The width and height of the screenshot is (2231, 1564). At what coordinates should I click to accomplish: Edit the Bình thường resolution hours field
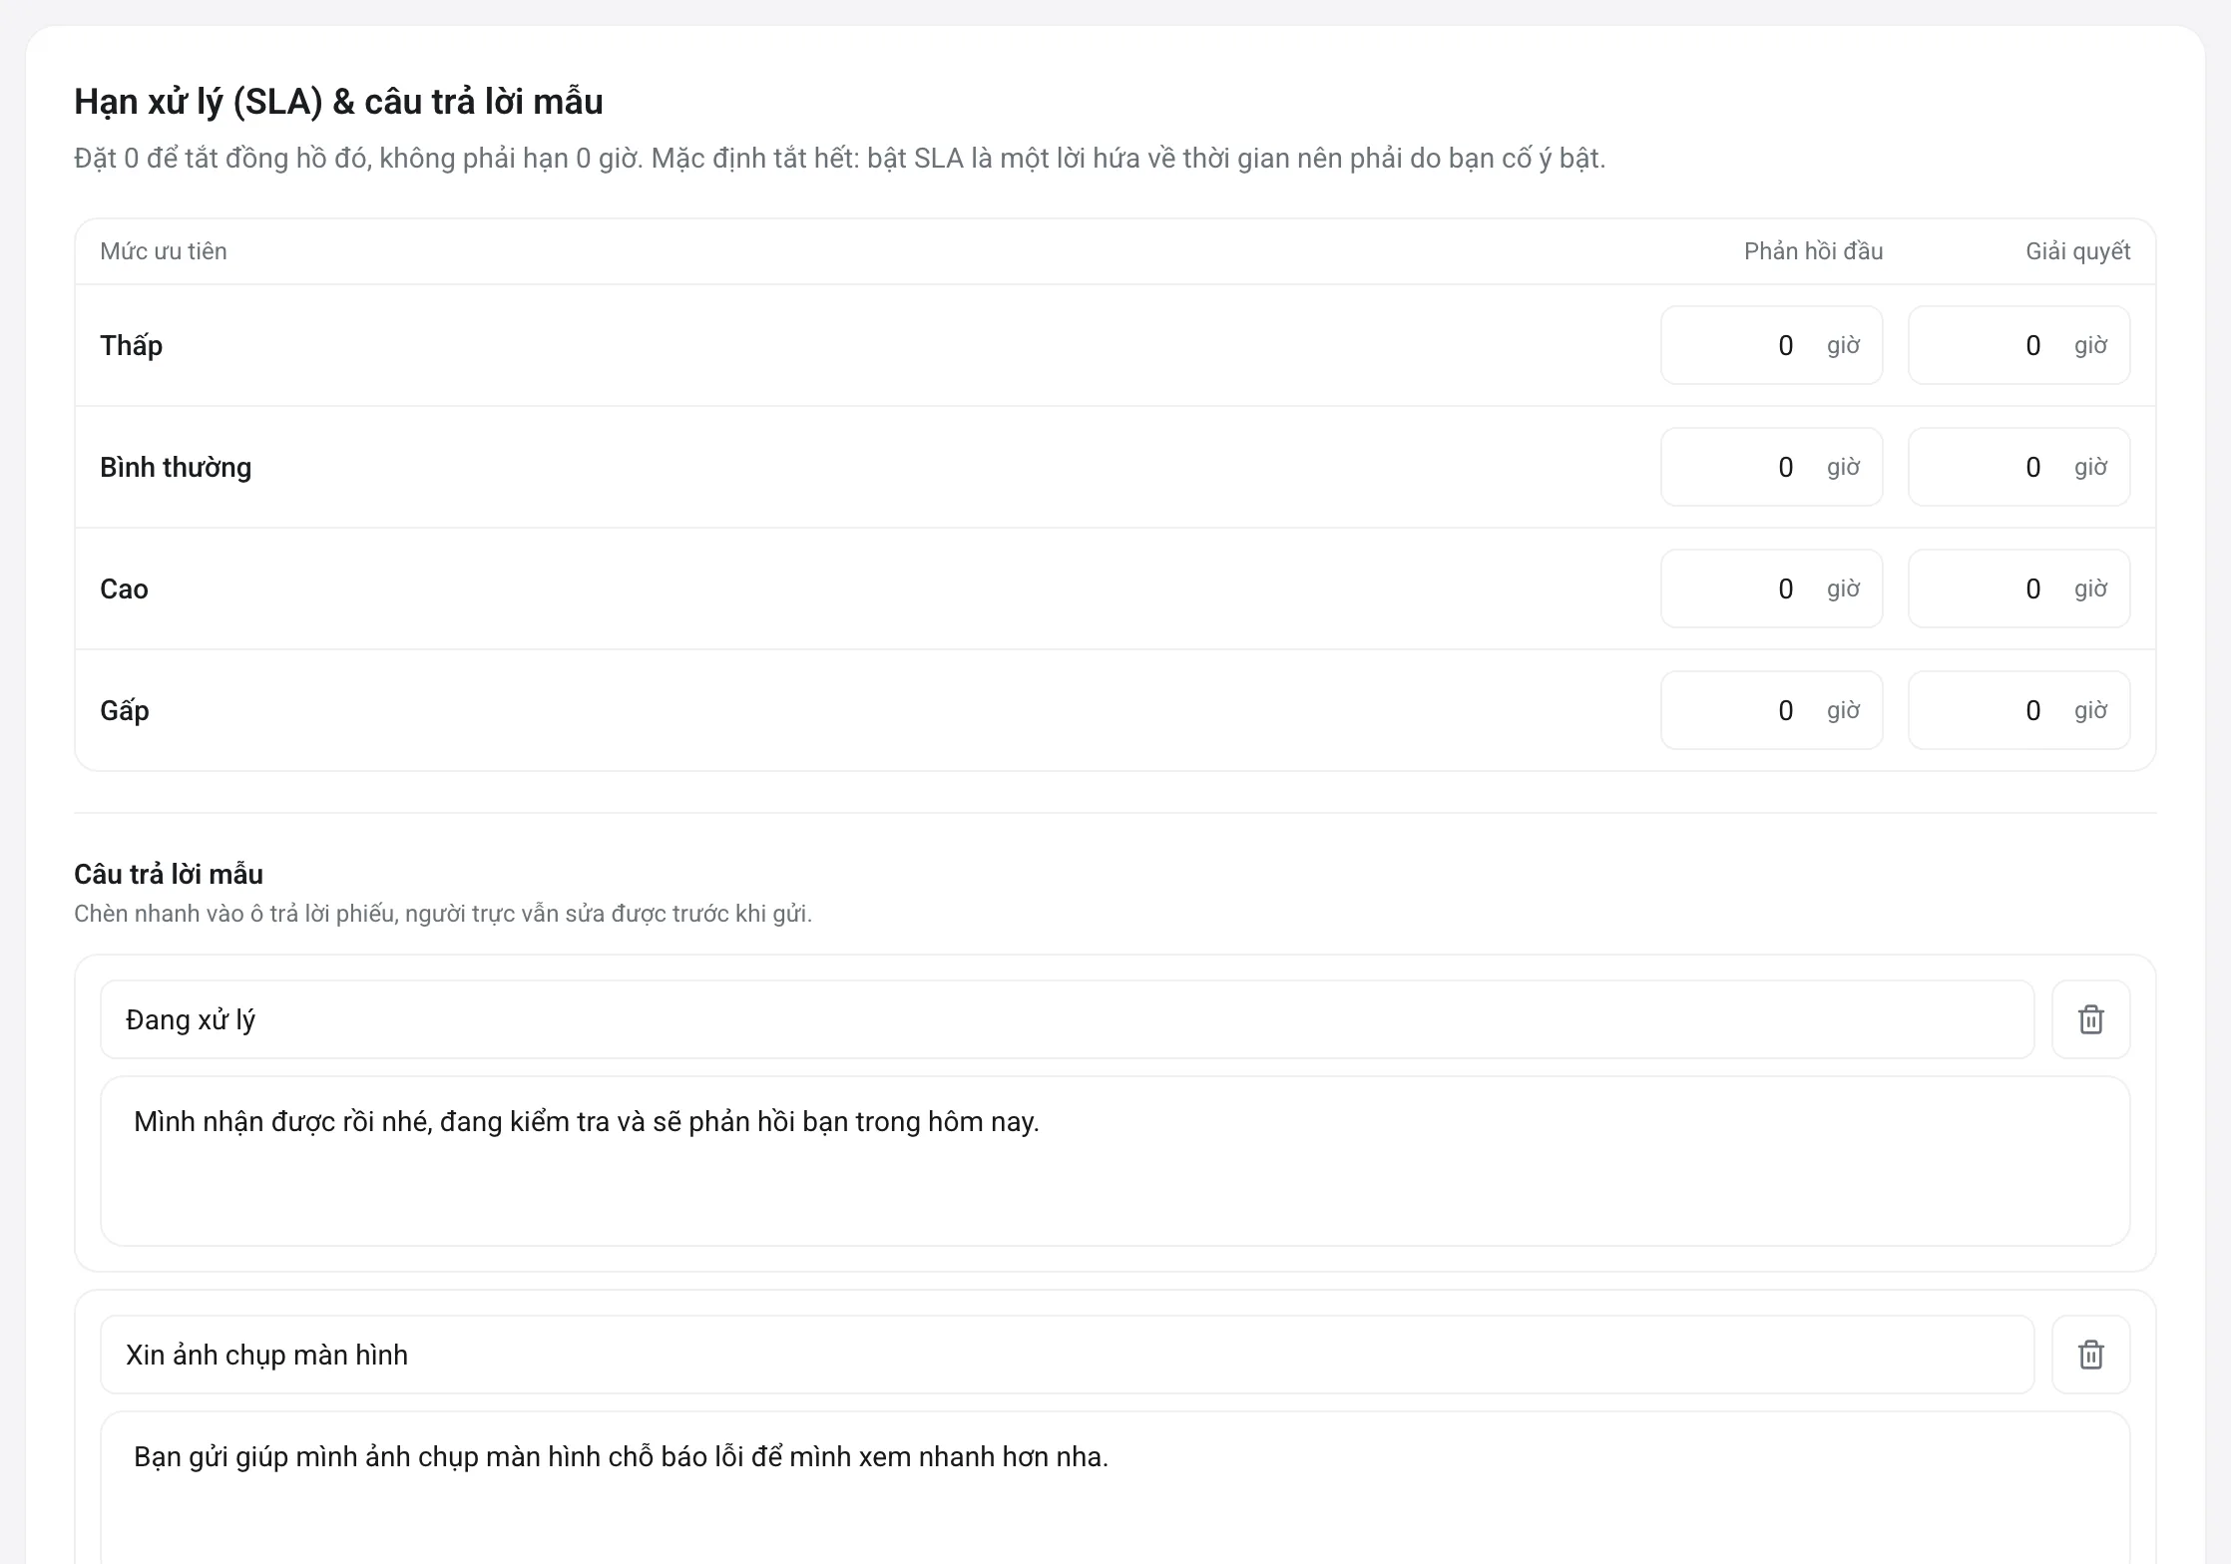[x=2018, y=467]
